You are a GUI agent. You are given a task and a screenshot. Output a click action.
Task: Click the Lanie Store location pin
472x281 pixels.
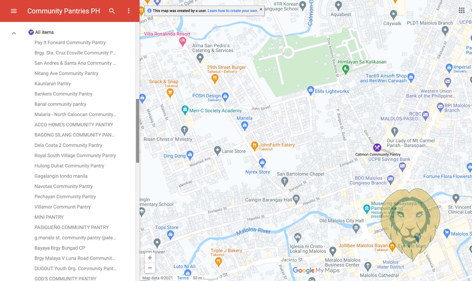pyautogui.click(x=217, y=151)
